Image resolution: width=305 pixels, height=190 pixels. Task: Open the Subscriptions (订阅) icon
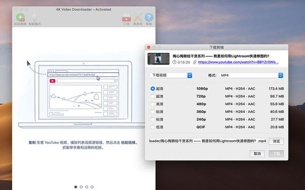pyautogui.click(x=126, y=18)
